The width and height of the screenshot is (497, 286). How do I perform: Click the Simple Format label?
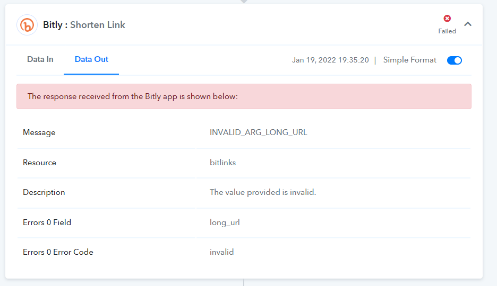(409, 60)
